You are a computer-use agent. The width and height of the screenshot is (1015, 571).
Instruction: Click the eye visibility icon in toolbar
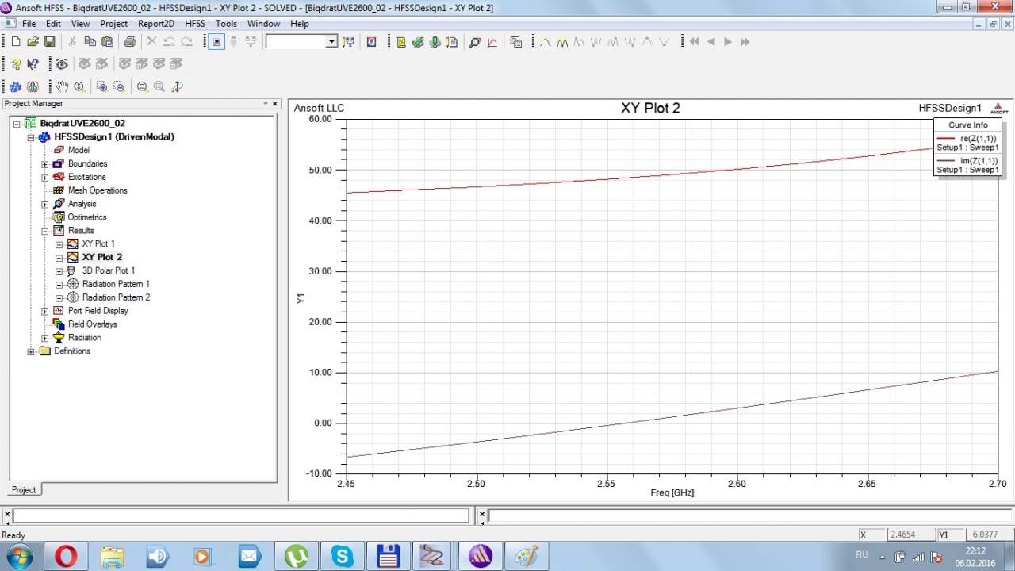(x=61, y=64)
